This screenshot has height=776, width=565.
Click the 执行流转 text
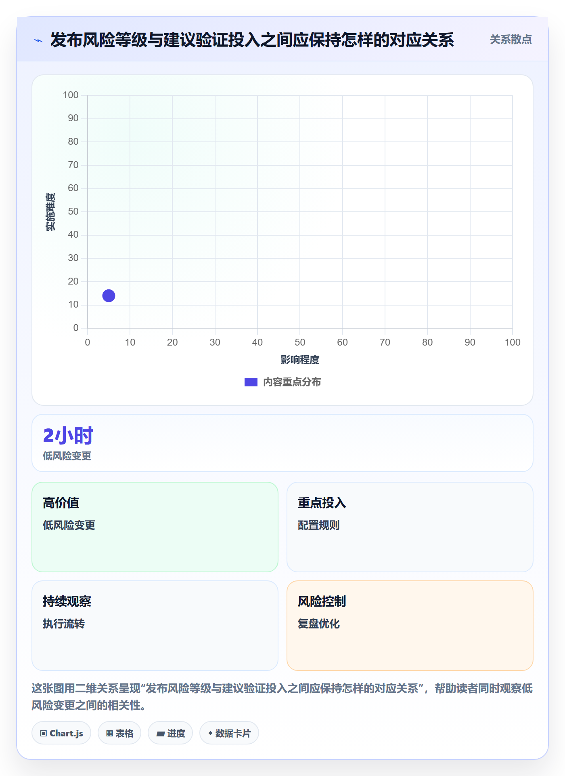pyautogui.click(x=64, y=624)
